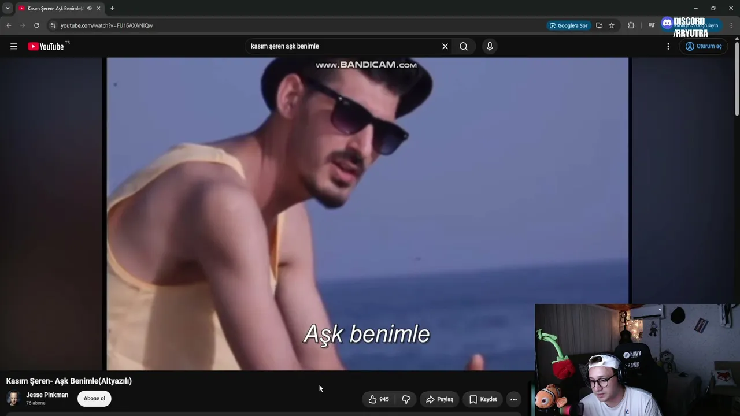Dislike the video with thumbs down

click(406, 399)
